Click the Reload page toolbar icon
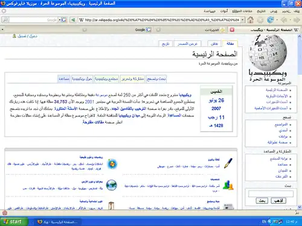Image resolution: width=302 pixels, height=226 pixels. pos(271,20)
